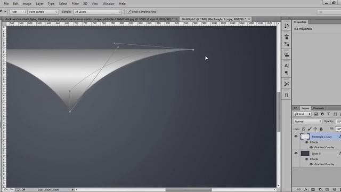Create a new group folder icon
341x192 pixels.
pyautogui.click(x=327, y=189)
